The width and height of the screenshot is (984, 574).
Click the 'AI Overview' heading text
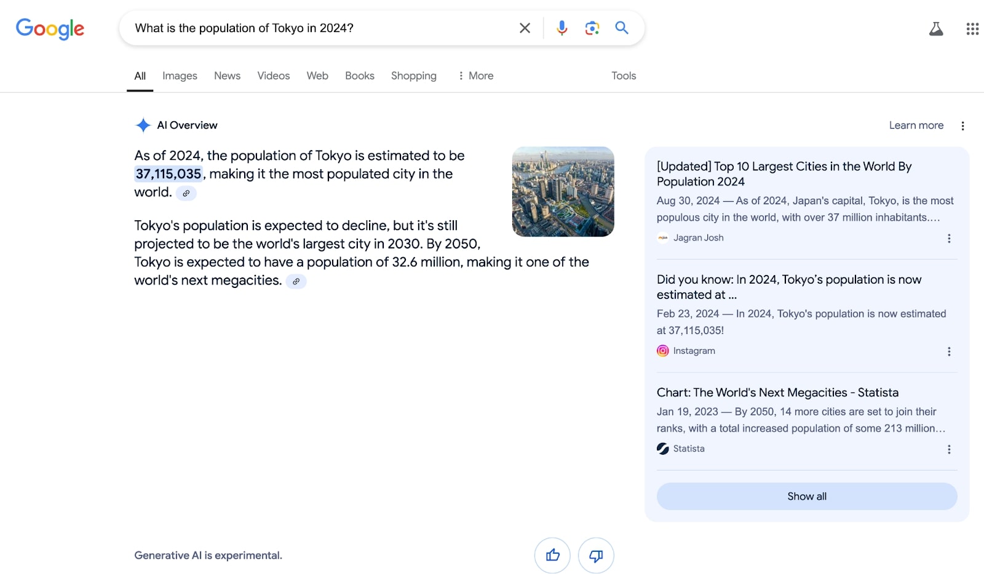(187, 126)
